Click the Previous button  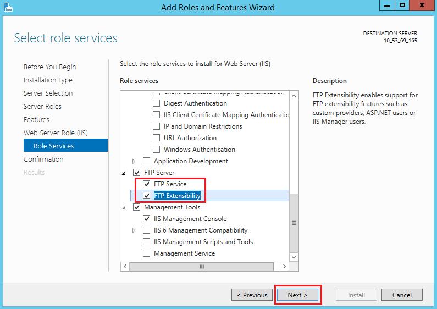pos(252,295)
